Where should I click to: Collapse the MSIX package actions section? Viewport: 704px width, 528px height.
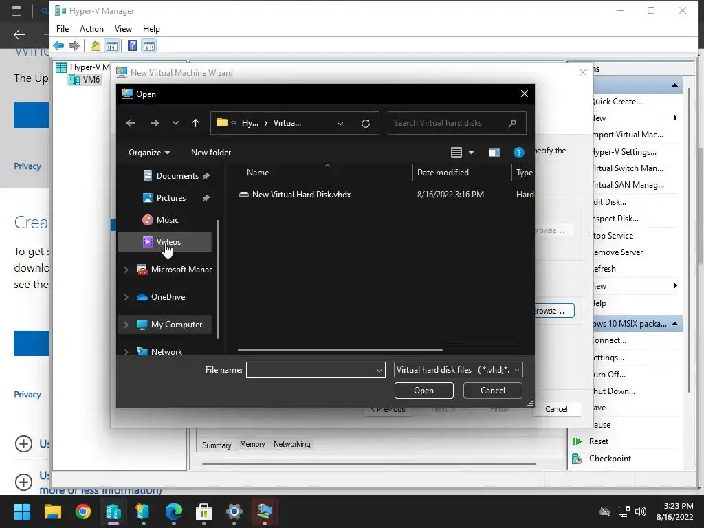click(675, 324)
